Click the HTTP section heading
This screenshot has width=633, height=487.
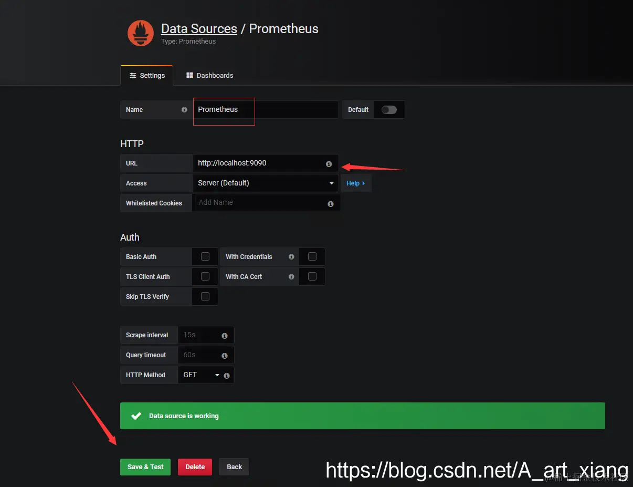click(x=132, y=144)
